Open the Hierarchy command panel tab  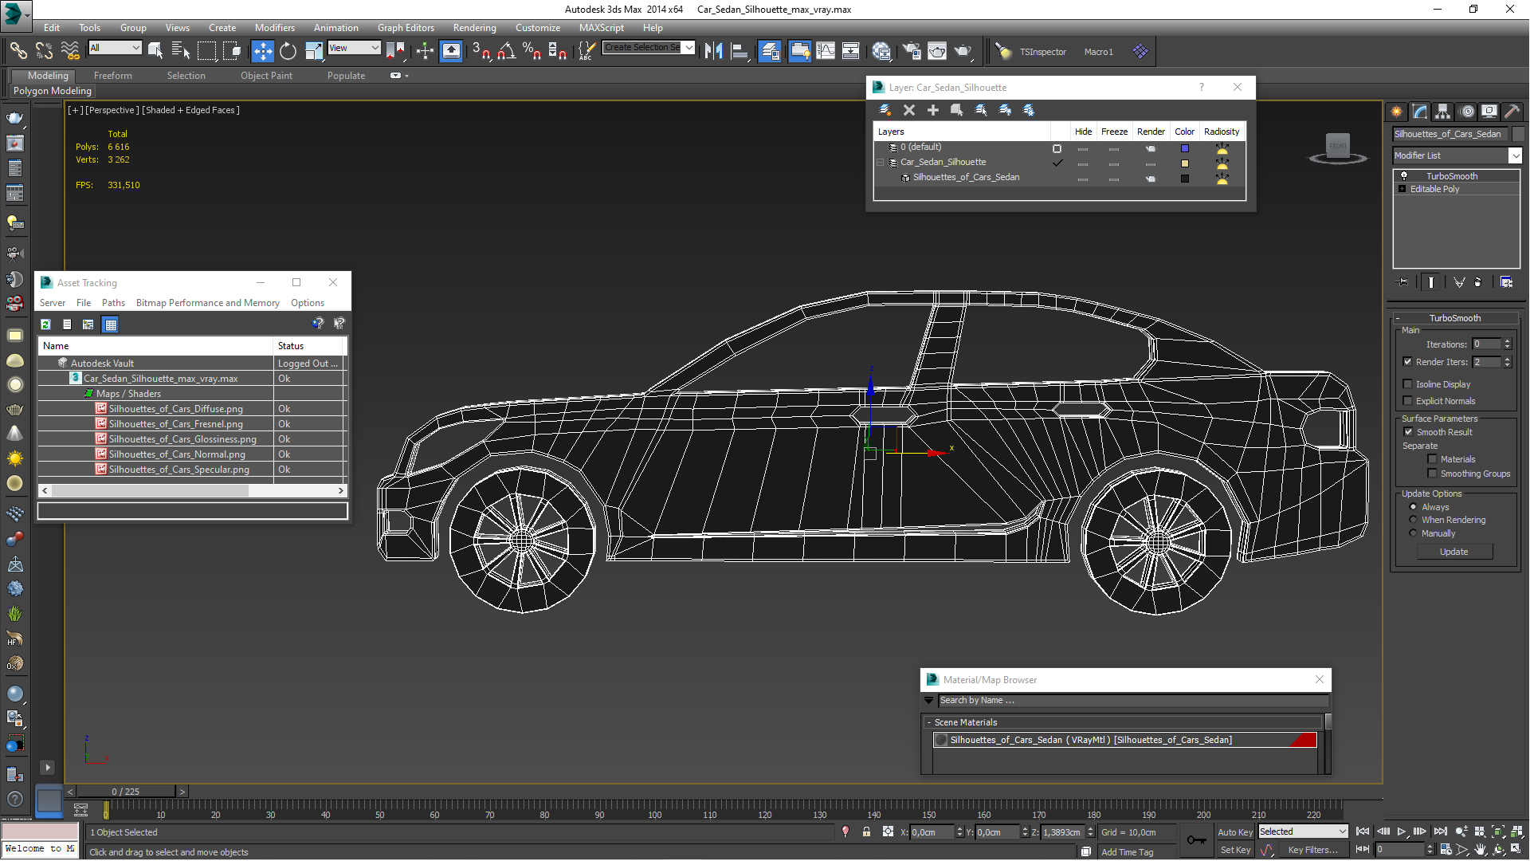pyautogui.click(x=1443, y=112)
